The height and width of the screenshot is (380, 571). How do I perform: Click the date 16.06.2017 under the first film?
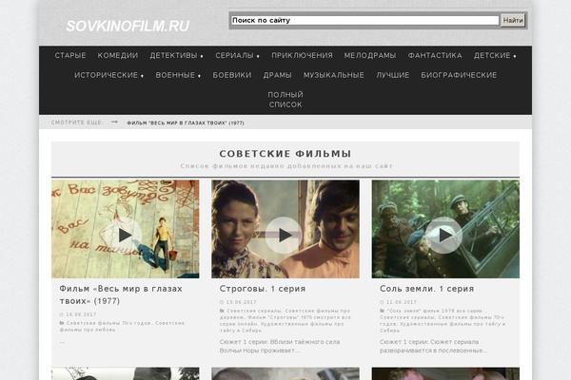81,314
